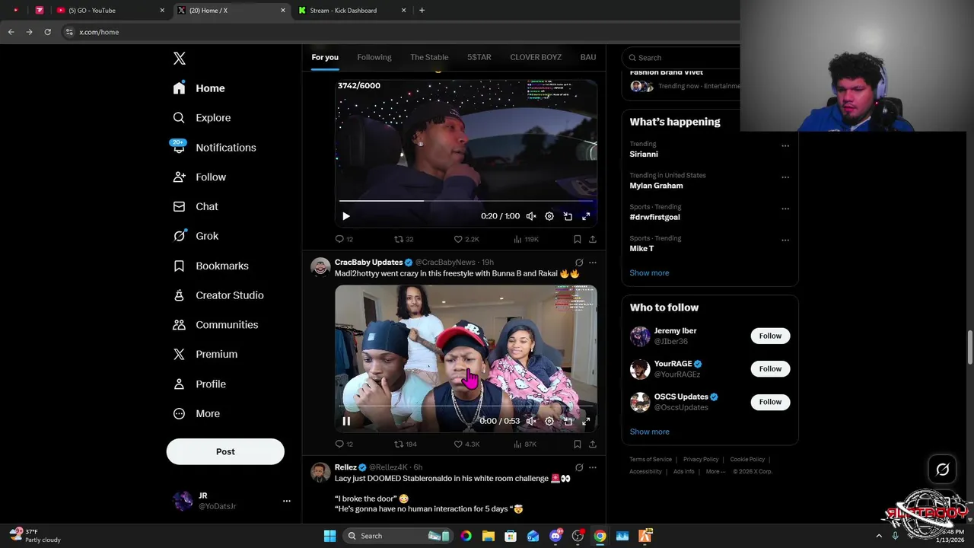Click Grok icon on CracBaby Updates post
974x548 pixels.
(x=579, y=263)
